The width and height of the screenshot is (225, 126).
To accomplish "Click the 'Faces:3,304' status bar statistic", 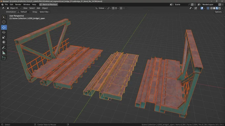I will 192,125.
